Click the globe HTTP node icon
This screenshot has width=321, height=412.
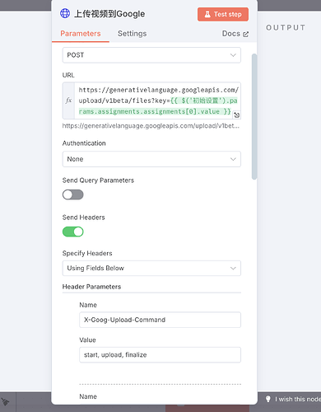65,13
